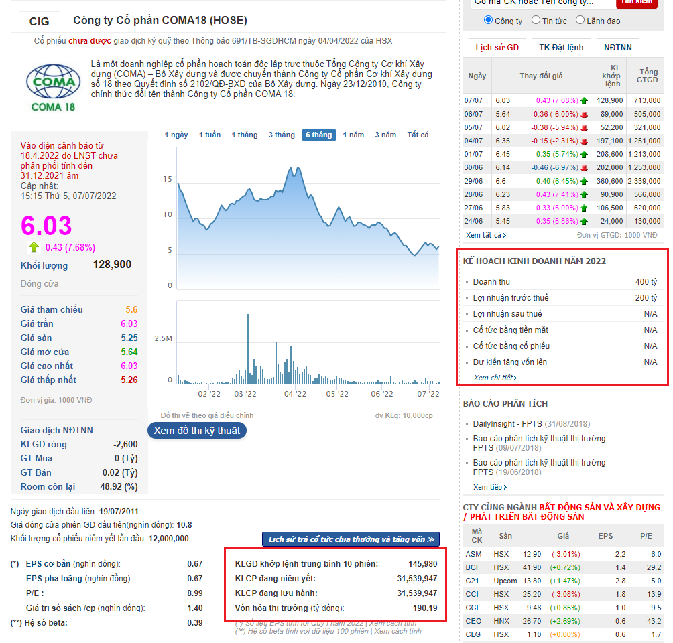673x643 pixels.
Task: Click the red down arrow in the 05/07 row
Action: tap(584, 128)
